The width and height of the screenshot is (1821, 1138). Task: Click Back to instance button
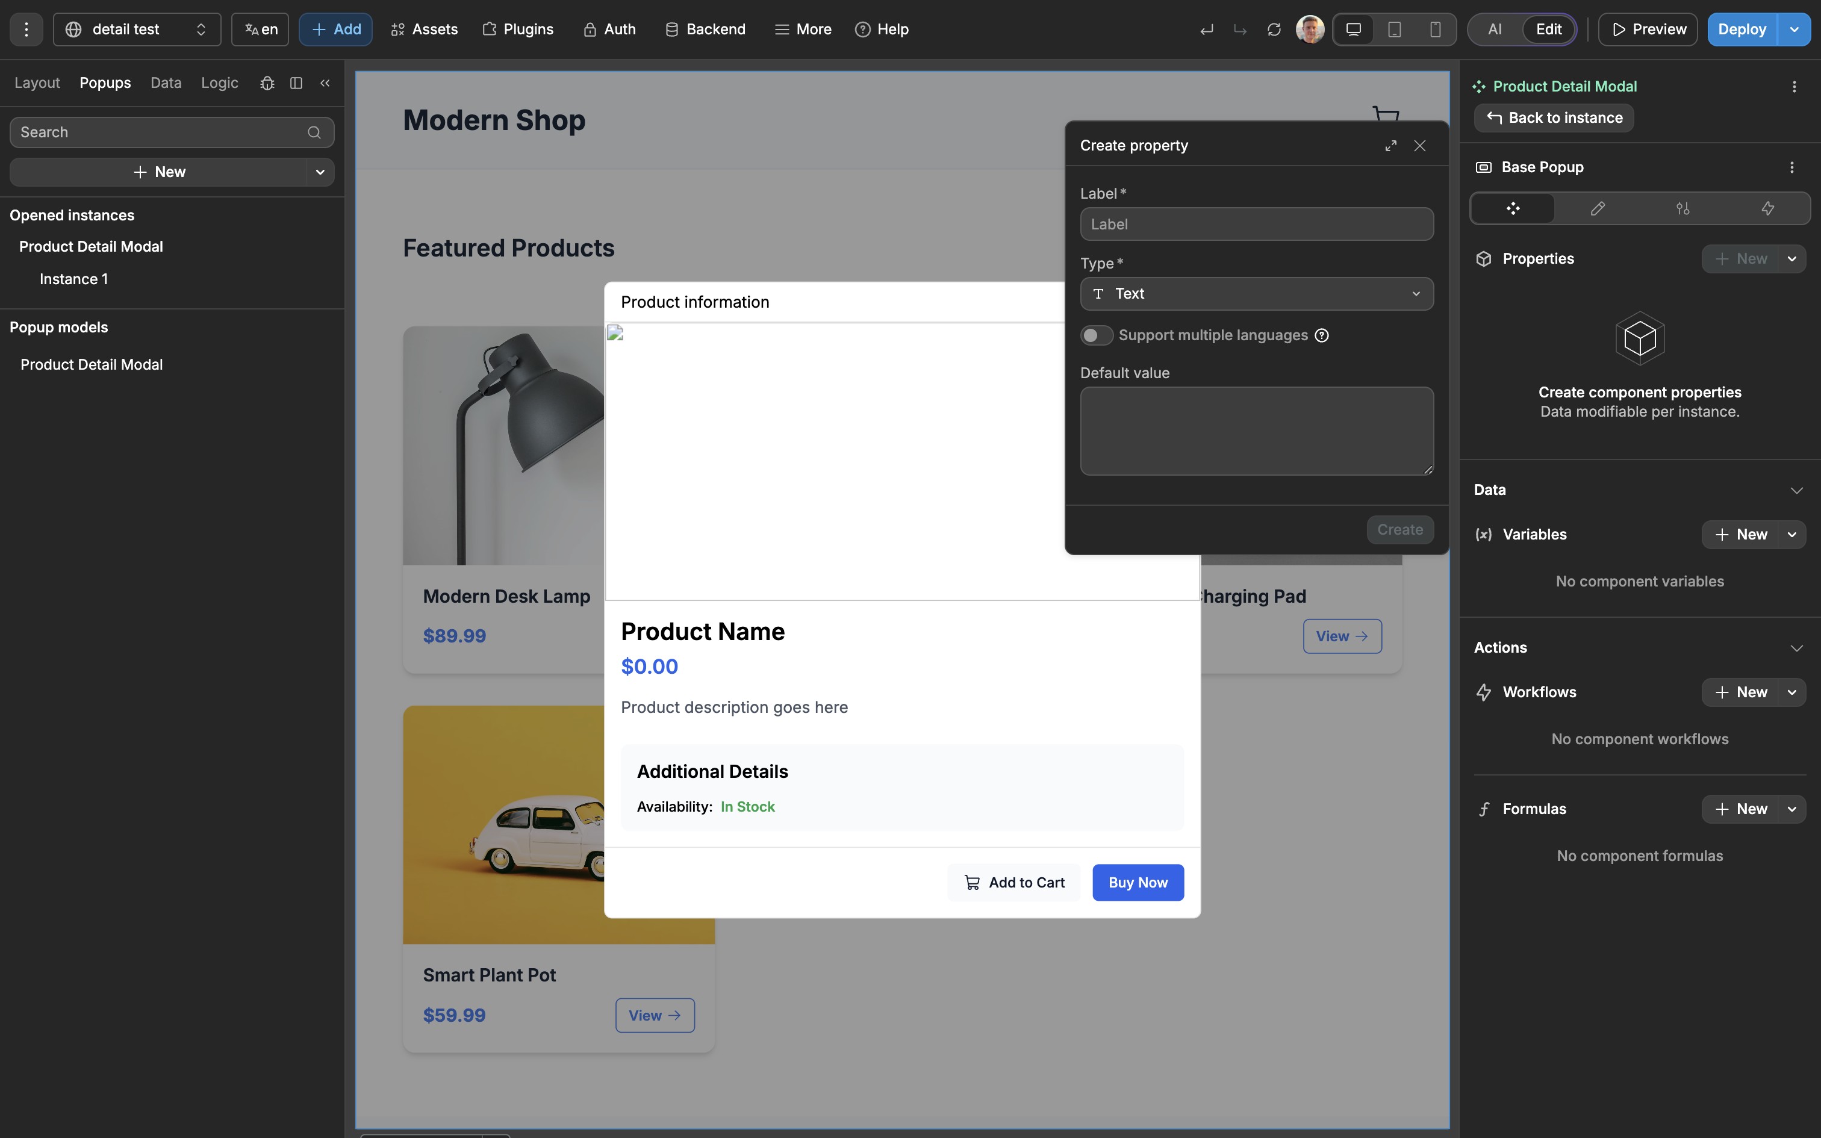pyautogui.click(x=1554, y=117)
